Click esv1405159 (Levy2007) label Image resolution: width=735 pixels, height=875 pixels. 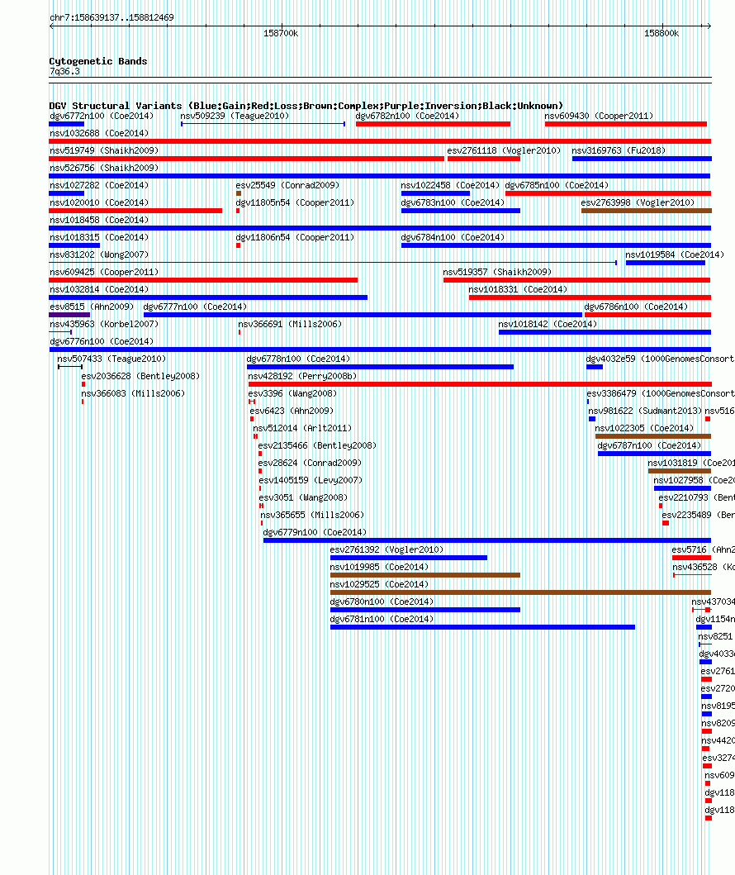311,479
